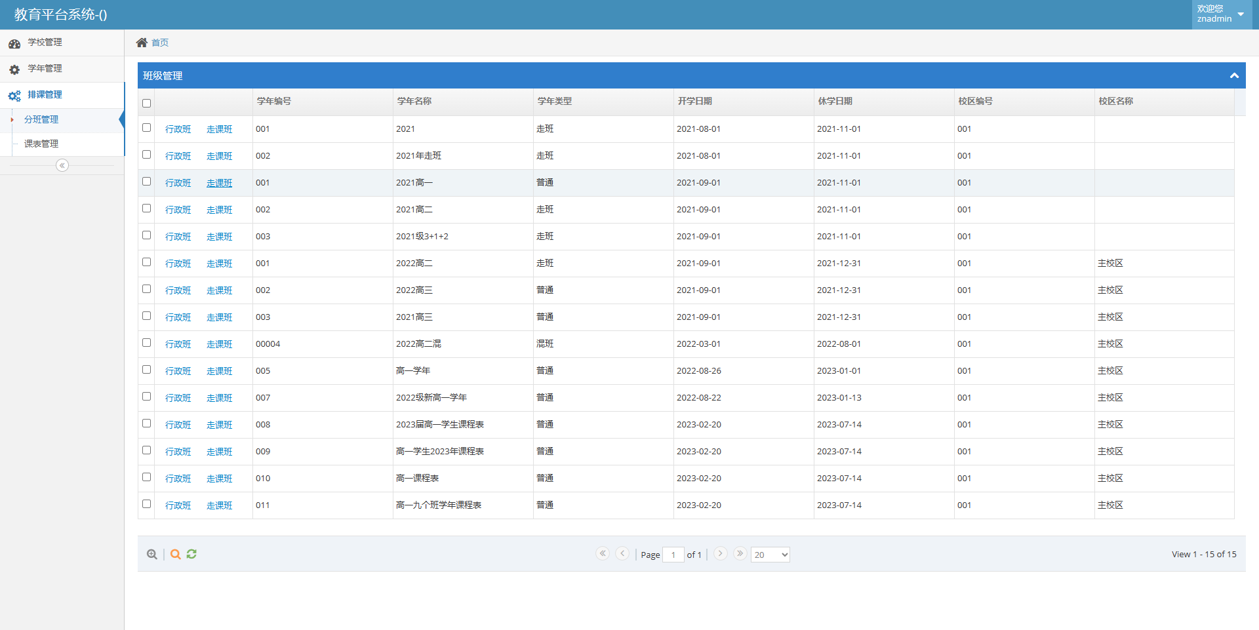Go to next page using pager icon
1259x630 pixels.
pyautogui.click(x=720, y=553)
